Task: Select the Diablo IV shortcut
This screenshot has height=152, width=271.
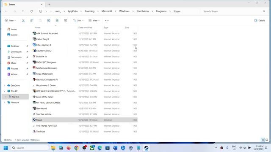Action: (x=85, y=57)
